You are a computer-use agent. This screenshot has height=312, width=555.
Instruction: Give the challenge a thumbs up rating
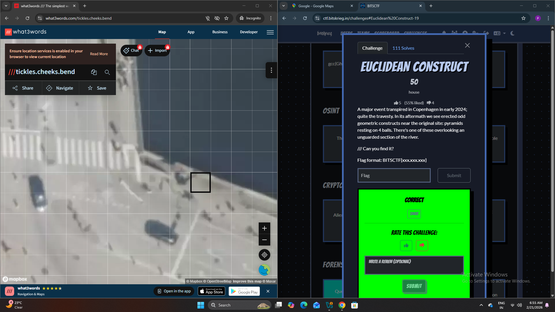click(x=406, y=245)
